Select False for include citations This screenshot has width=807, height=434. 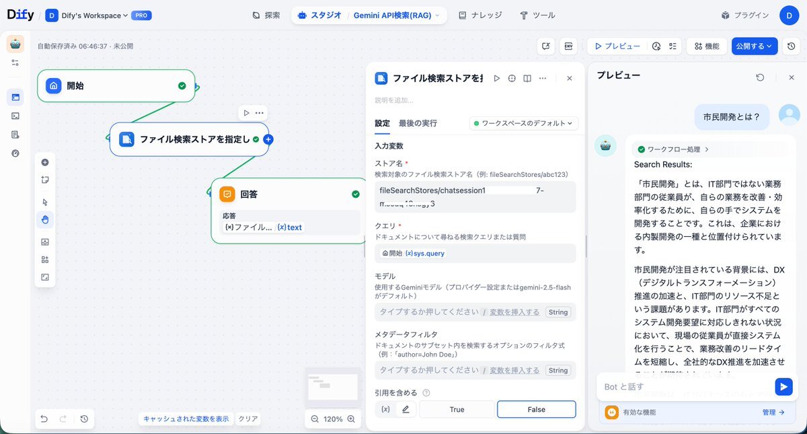(x=536, y=409)
